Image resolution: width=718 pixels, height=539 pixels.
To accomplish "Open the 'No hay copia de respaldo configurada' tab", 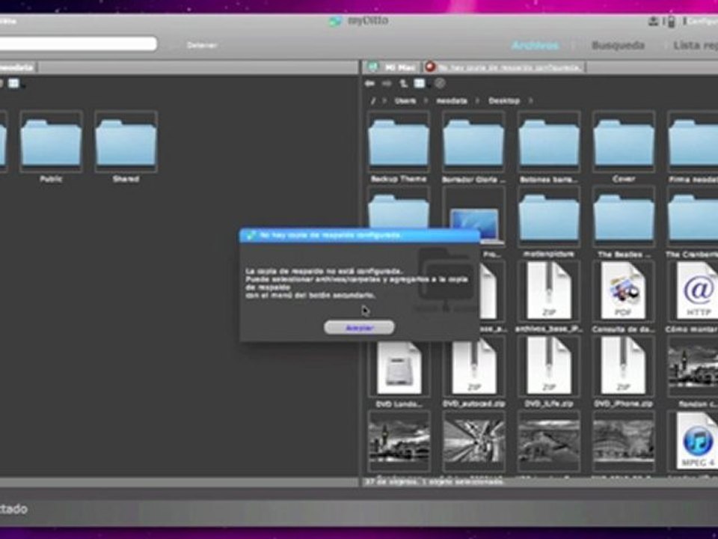I will click(x=503, y=67).
